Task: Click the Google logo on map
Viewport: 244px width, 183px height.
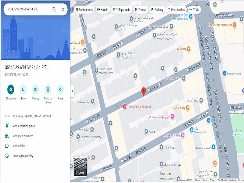Action: click(165, 174)
